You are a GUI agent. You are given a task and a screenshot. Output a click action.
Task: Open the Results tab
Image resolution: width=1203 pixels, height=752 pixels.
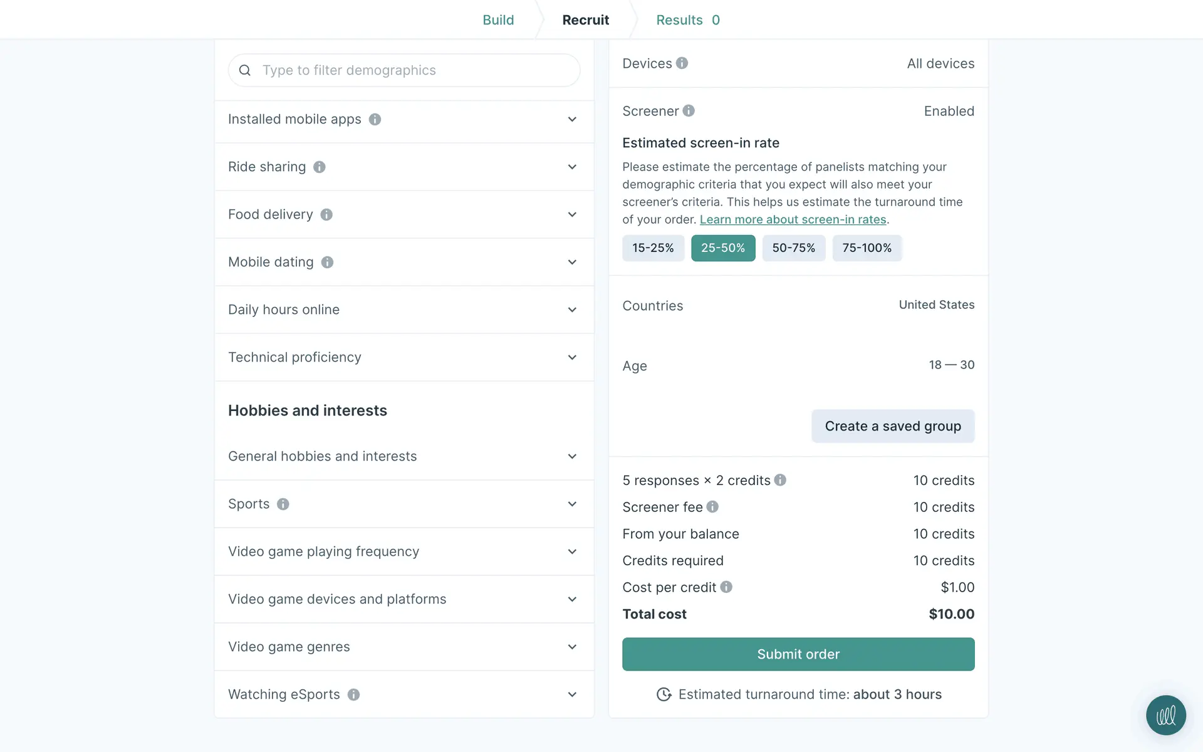[687, 20]
